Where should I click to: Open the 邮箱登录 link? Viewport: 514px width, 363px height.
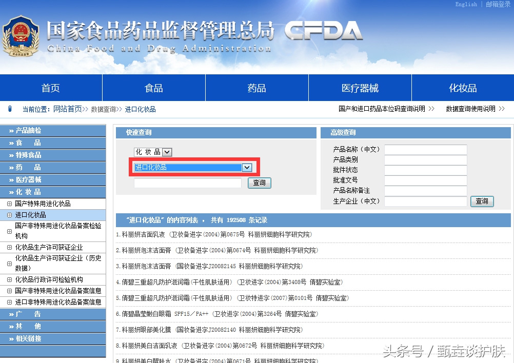point(498,4)
